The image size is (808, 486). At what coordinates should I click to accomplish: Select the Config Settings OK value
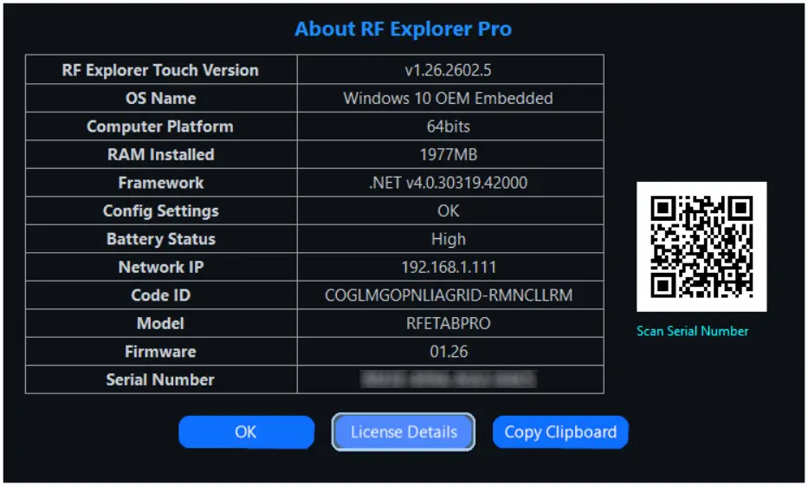[449, 211]
